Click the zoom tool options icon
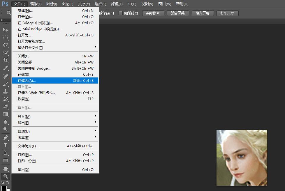Viewport: 285px width, 191px height. (8, 13)
